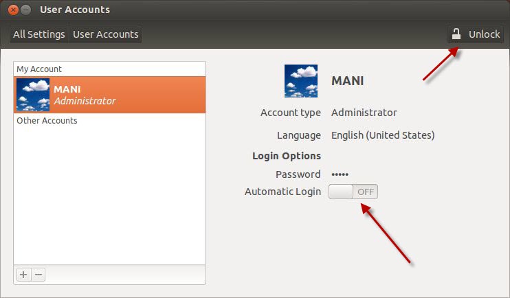
Task: Open the English (United States) language selector
Action: click(x=383, y=135)
